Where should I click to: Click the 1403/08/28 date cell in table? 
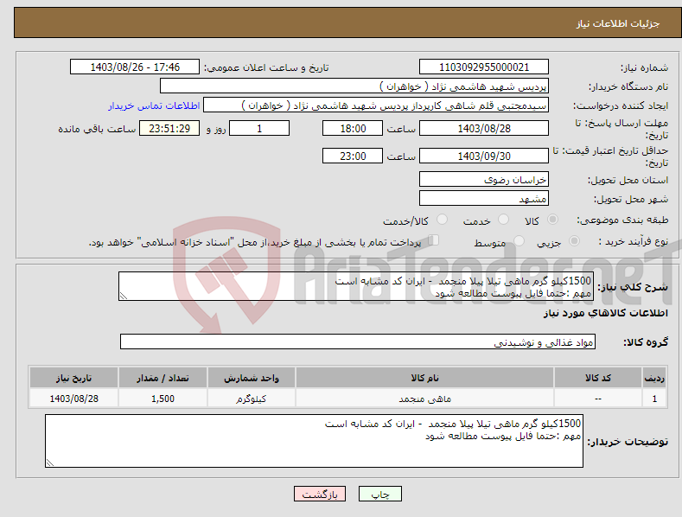coord(74,399)
